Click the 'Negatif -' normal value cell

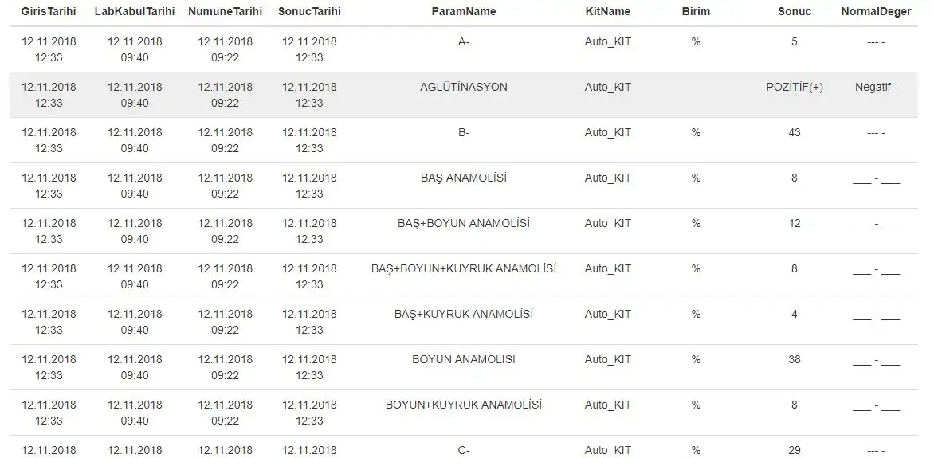[x=876, y=88]
